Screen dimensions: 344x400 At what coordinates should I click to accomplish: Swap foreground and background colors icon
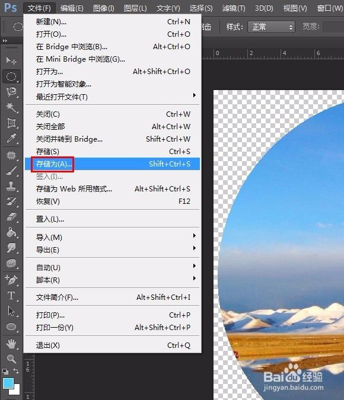click(16, 370)
